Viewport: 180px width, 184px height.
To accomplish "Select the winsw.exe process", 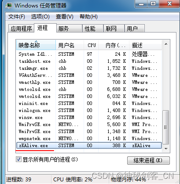I will click(x=89, y=117).
